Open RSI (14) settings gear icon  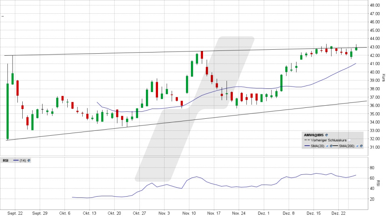coord(29,160)
